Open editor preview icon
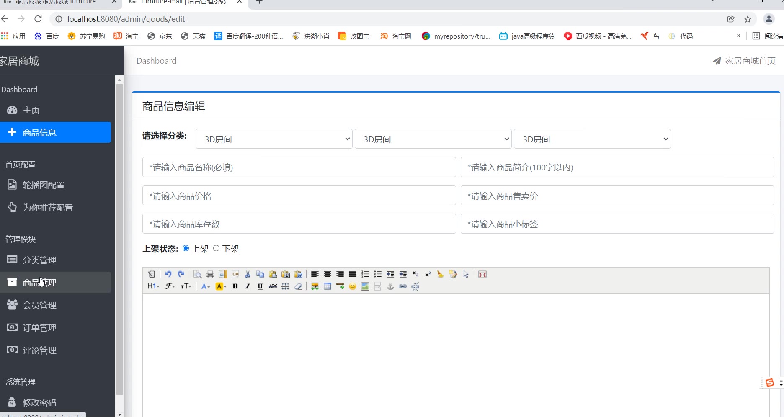This screenshot has height=417, width=784. coord(197,274)
